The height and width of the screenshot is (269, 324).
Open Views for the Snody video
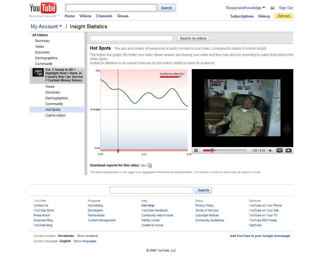pyautogui.click(x=50, y=87)
